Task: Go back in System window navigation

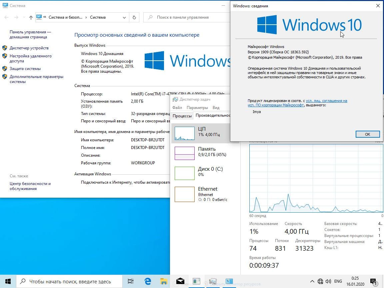Action: pos(7,17)
